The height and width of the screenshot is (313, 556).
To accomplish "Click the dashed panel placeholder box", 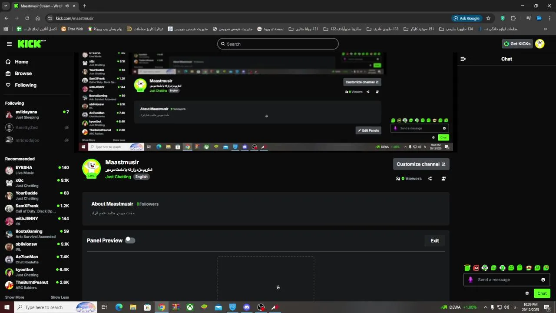I will (x=266, y=279).
